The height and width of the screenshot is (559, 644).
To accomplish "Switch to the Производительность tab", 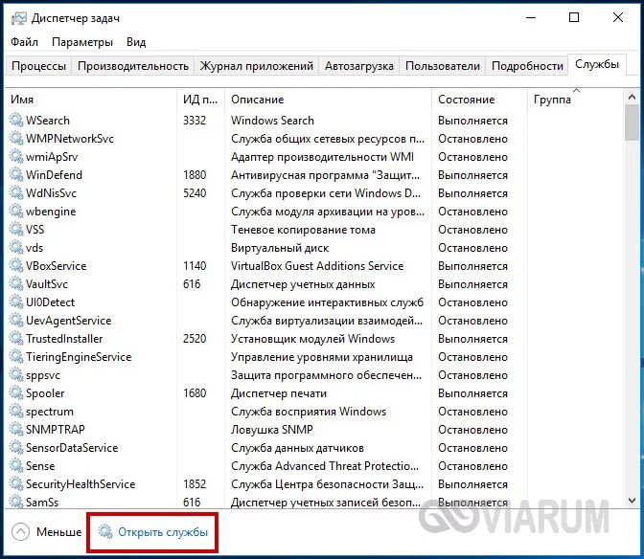I will (133, 66).
